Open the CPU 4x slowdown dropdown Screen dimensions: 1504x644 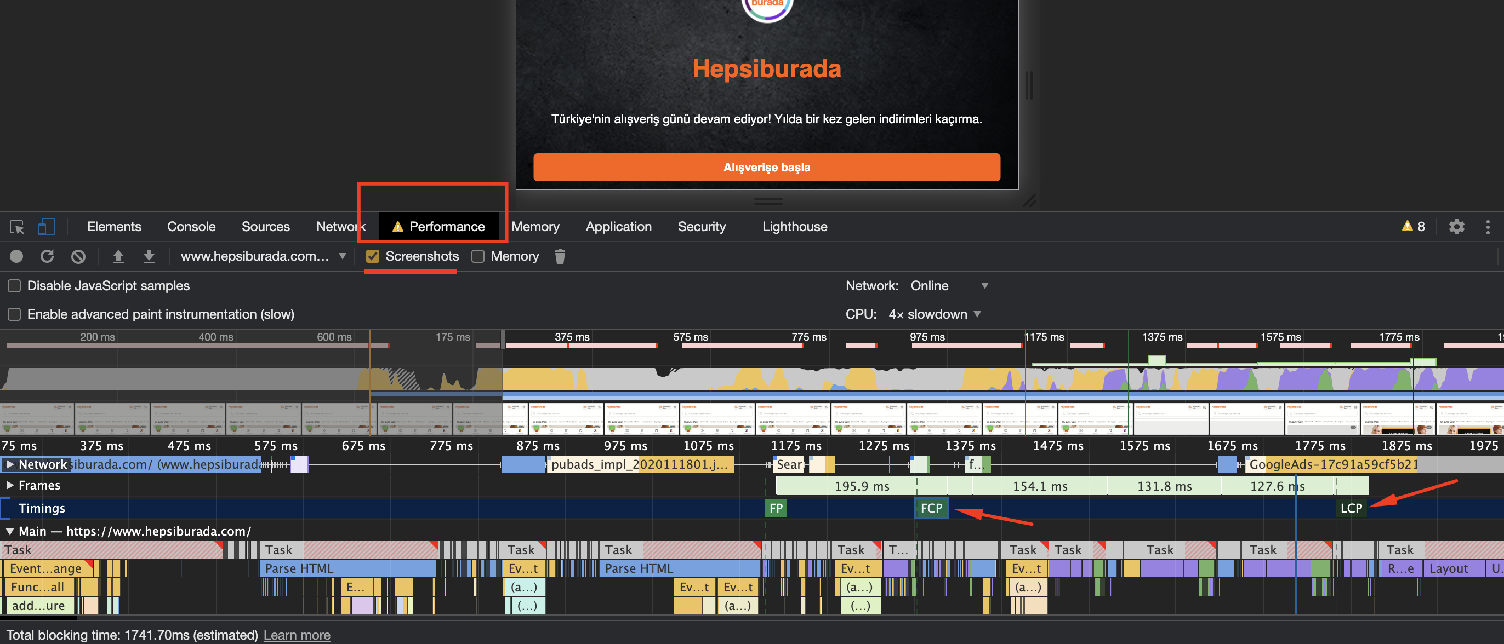[x=935, y=314]
